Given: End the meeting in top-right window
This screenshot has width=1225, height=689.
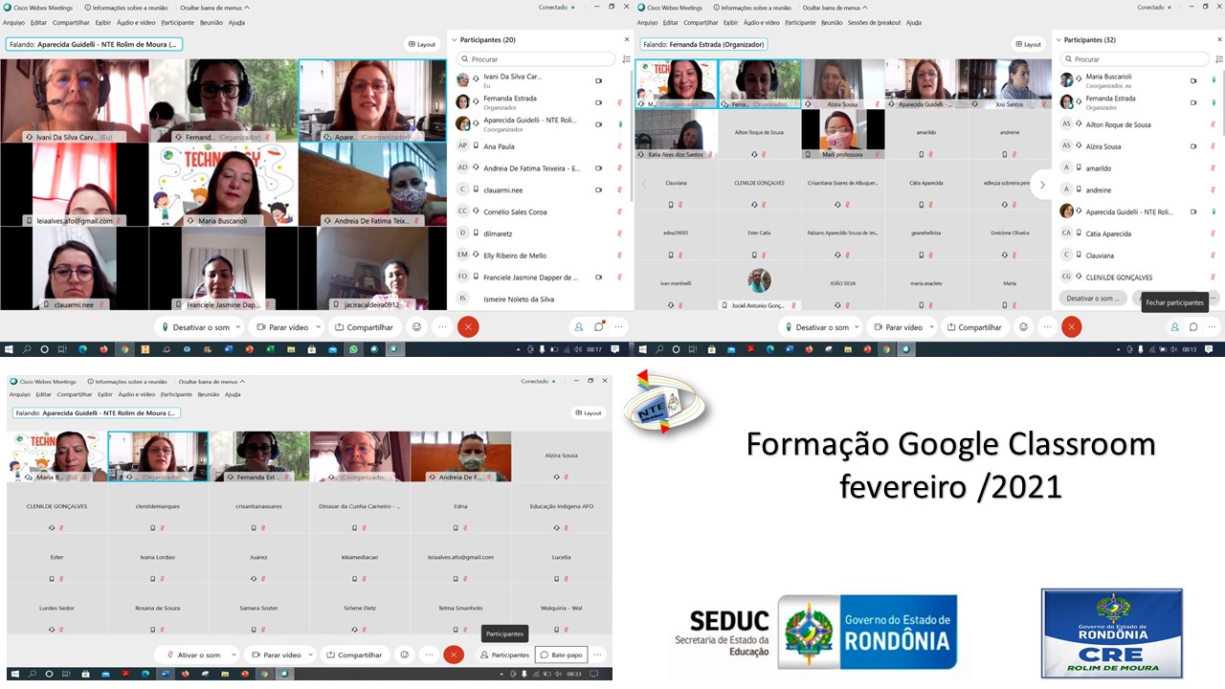Looking at the screenshot, I should [x=1072, y=327].
